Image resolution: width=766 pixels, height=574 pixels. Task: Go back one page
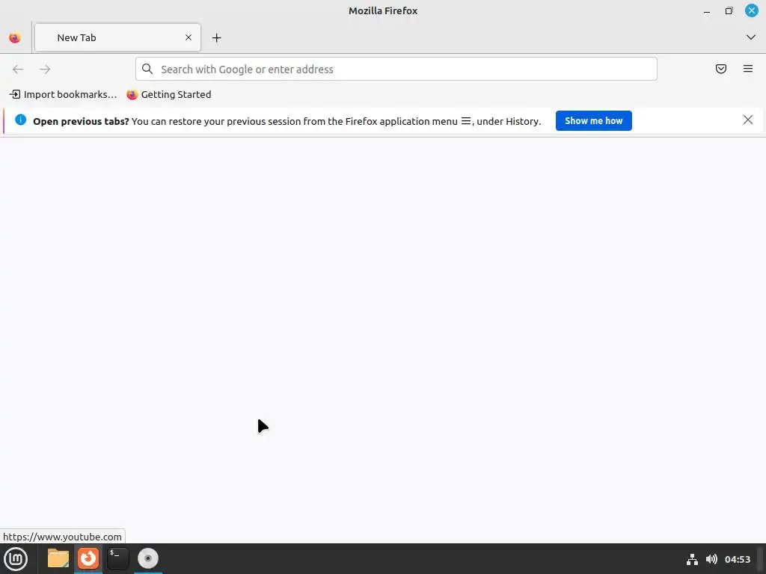tap(18, 70)
